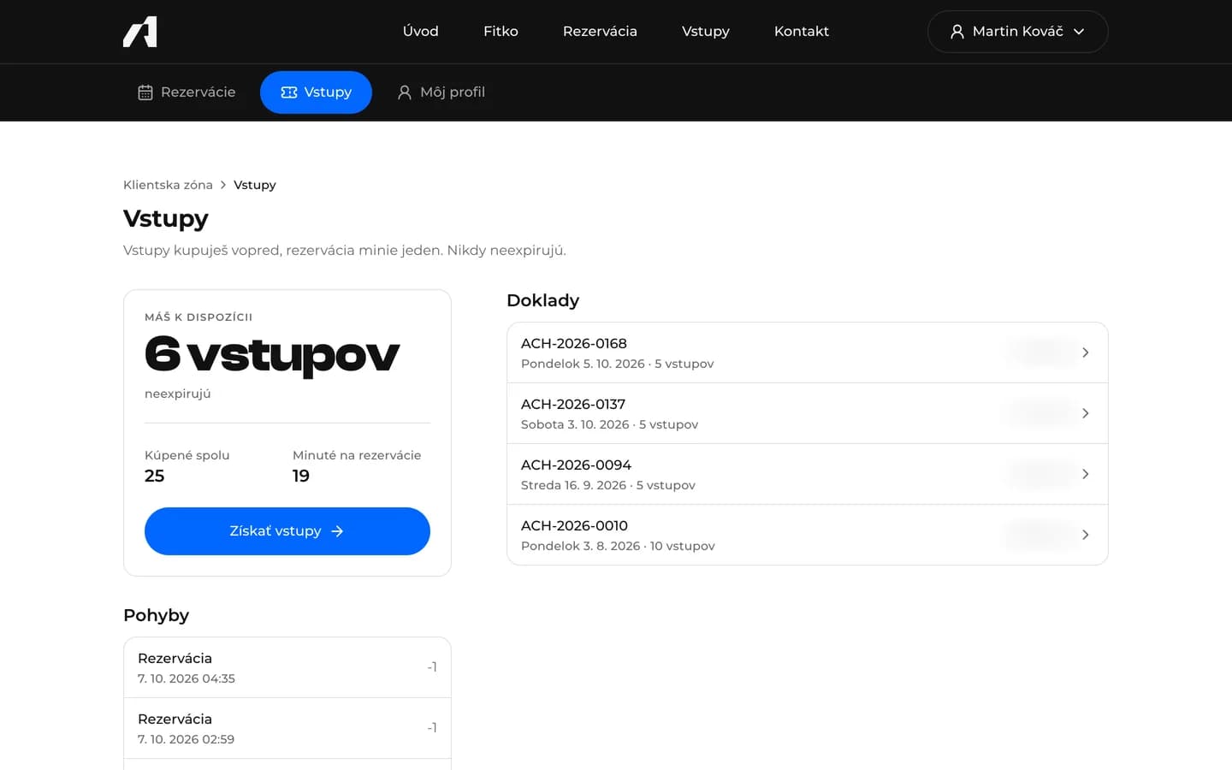Click the 'MÁŠ K DISPOZÍCII' label
The height and width of the screenshot is (770, 1232).
198,317
